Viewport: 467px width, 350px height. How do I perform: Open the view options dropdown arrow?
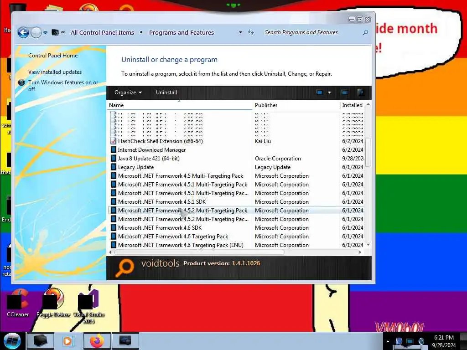click(329, 93)
